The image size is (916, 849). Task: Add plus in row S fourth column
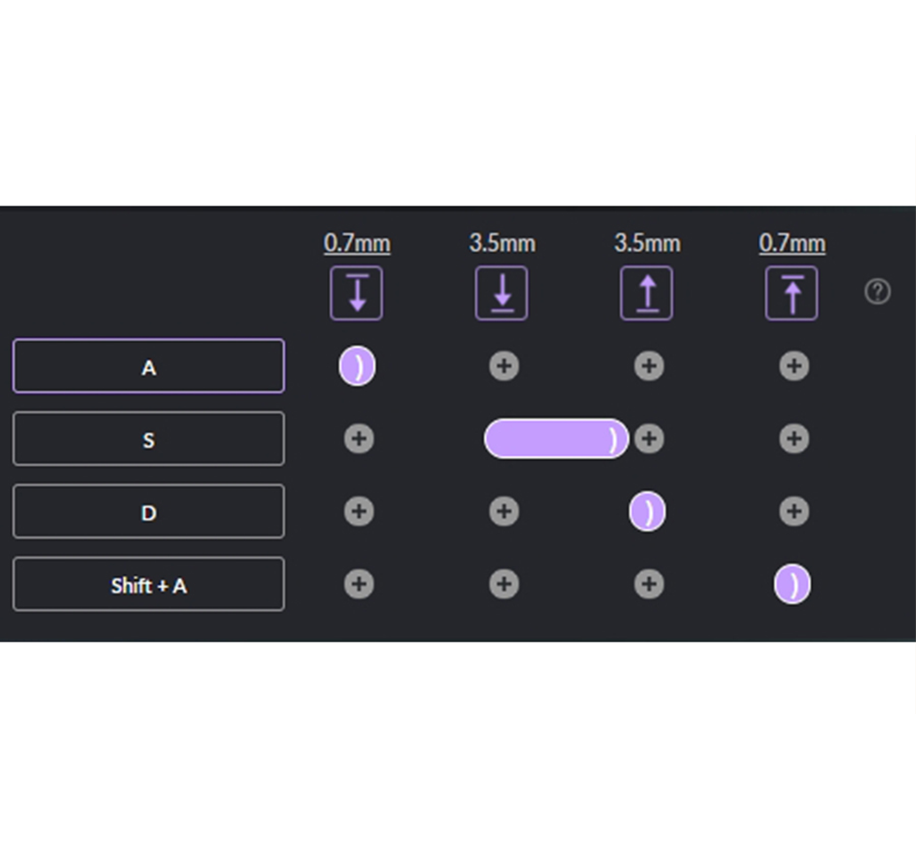pyautogui.click(x=793, y=439)
